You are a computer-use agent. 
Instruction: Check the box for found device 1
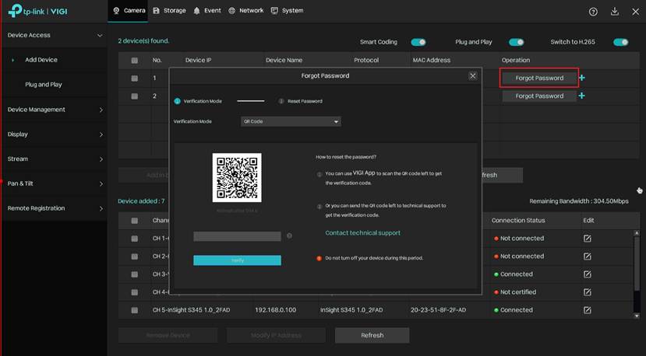pos(134,78)
